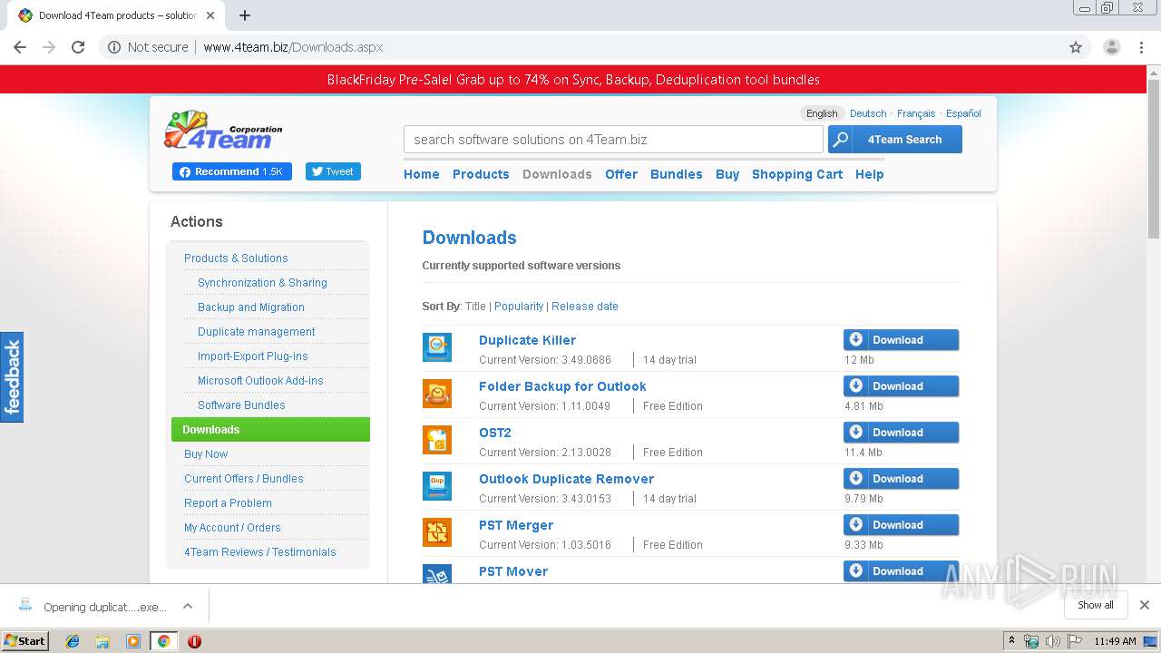Open Offer menu item
The image size is (1161, 653).
621,174
